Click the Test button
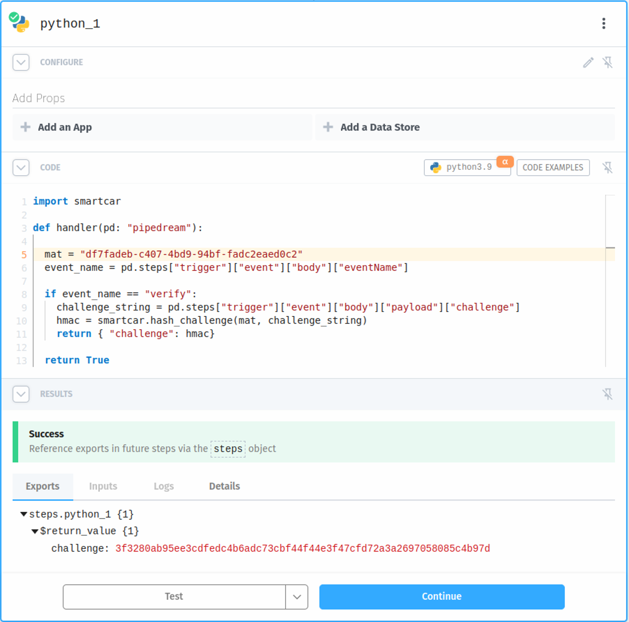Viewport: 629px width, 622px height. 174,596
